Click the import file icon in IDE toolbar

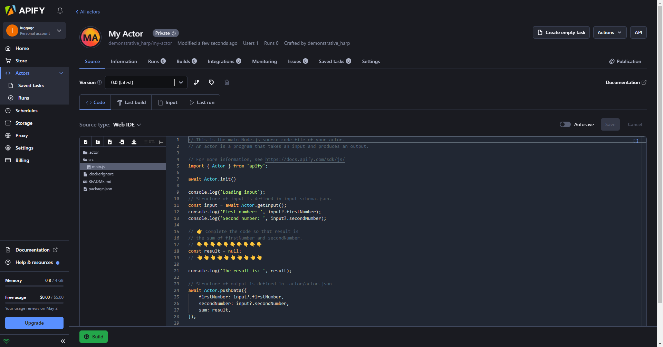(x=122, y=142)
